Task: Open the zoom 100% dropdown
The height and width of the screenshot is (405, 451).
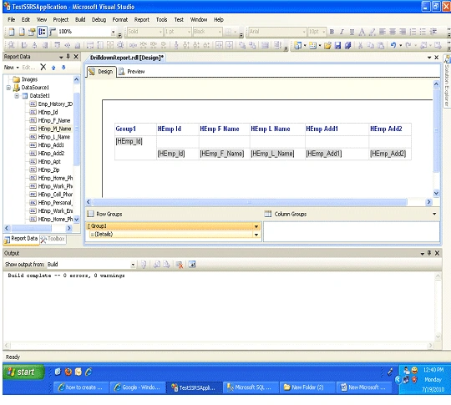Action: tap(114, 32)
